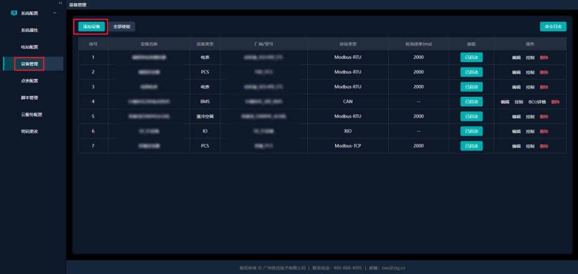
Task: Click the 设备名称 column header
Action: pos(149,44)
